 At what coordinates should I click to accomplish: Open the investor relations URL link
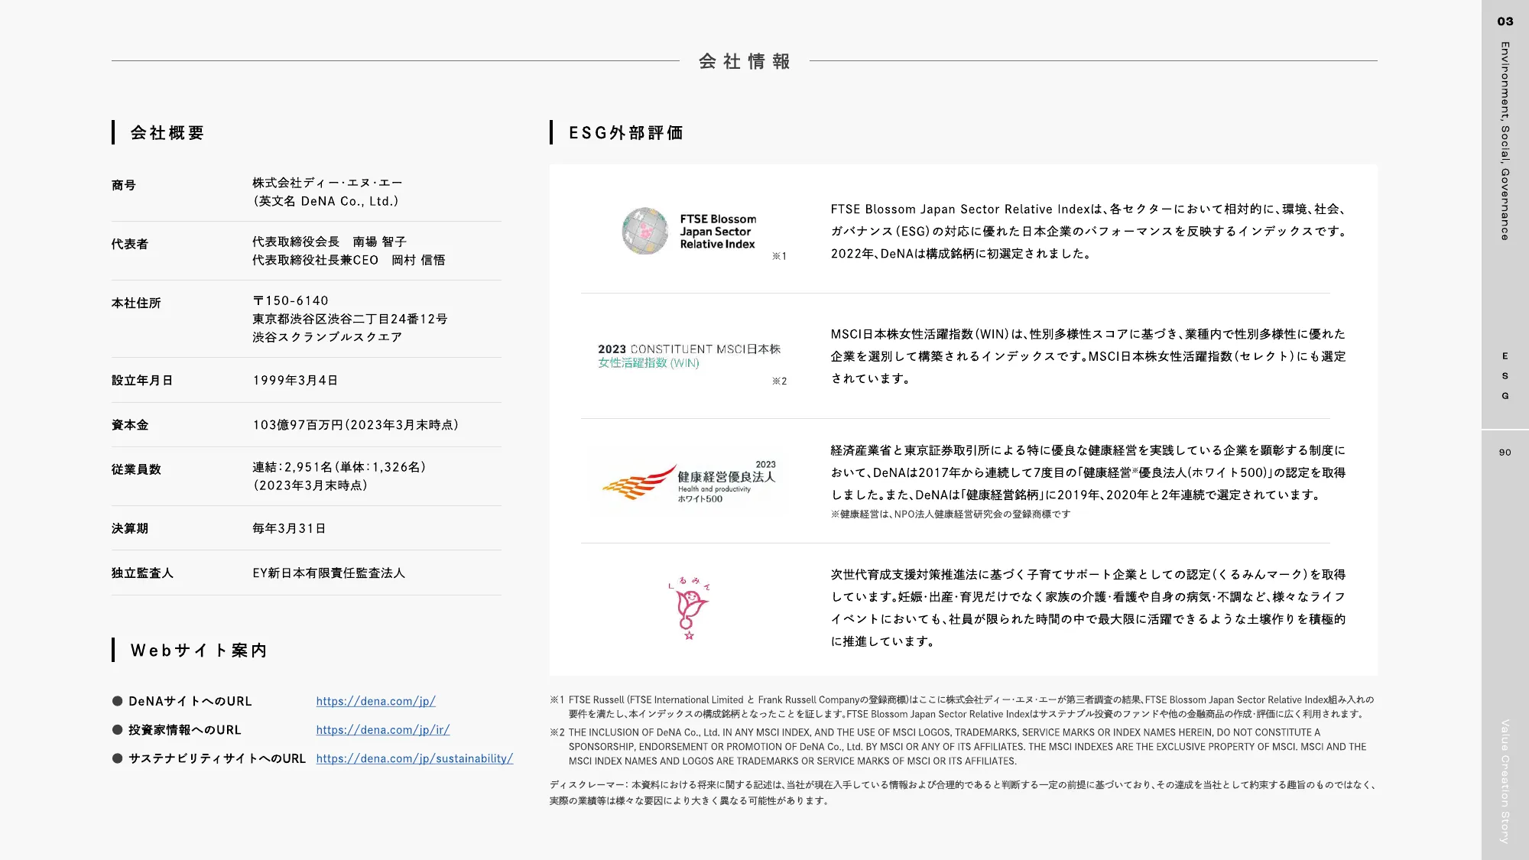click(x=382, y=730)
